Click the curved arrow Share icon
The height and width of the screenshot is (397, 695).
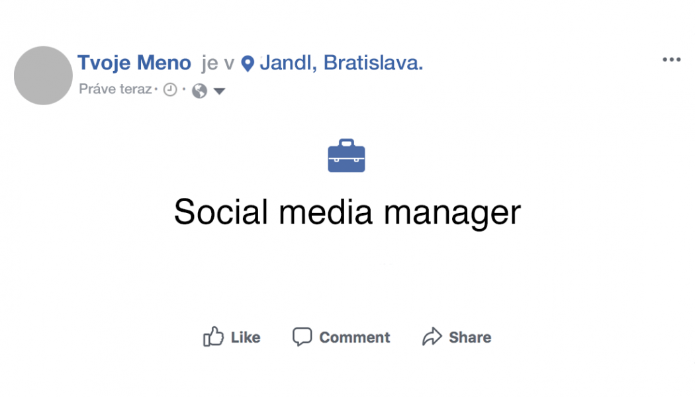(x=432, y=336)
